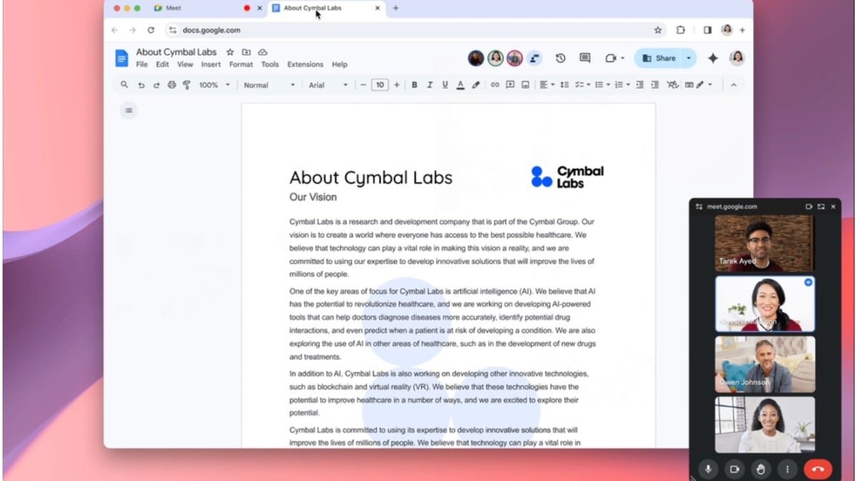Screen dimensions: 856x481
Task: Select the paint format tool
Action: 187,85
